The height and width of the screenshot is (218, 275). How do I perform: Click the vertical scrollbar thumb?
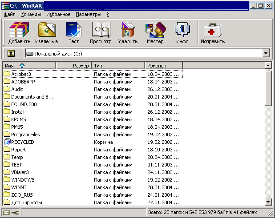(268, 87)
